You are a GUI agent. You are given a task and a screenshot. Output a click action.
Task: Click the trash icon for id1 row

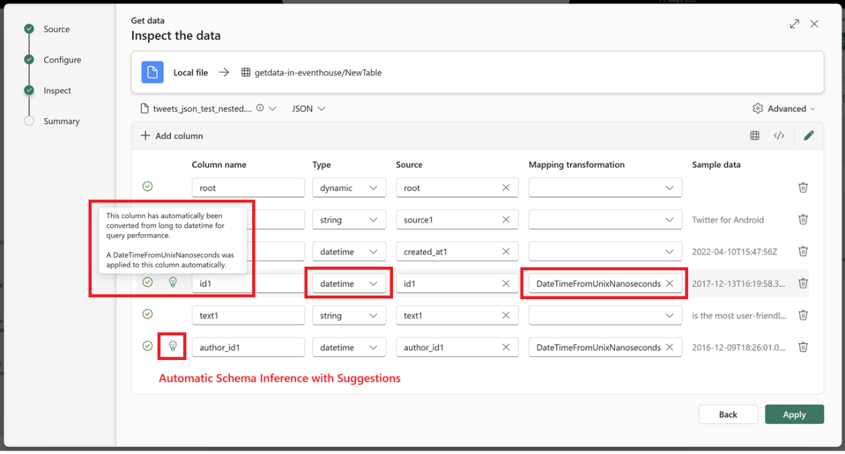click(x=803, y=283)
